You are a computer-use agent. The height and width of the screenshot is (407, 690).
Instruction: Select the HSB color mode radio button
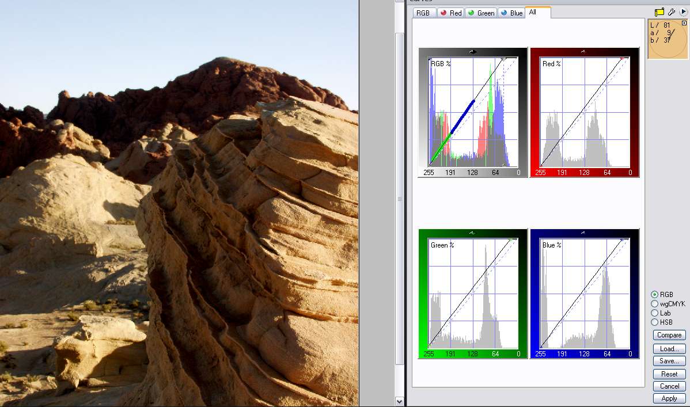655,322
